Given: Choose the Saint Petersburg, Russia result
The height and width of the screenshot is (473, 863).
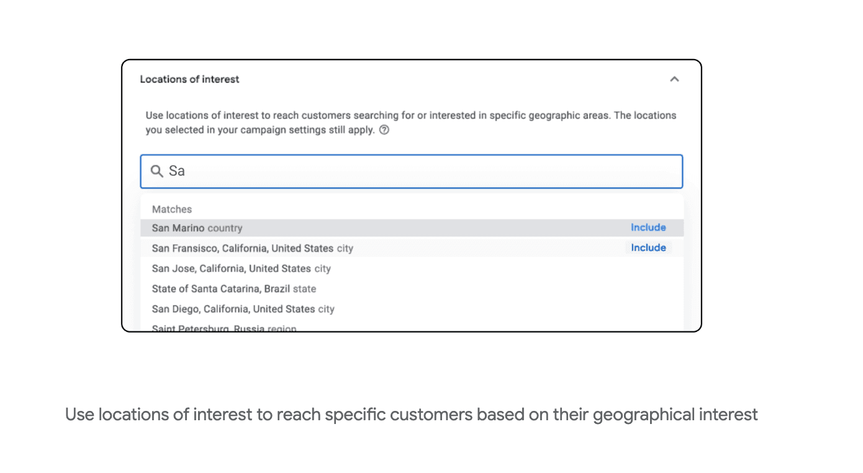Looking at the screenshot, I should point(224,328).
